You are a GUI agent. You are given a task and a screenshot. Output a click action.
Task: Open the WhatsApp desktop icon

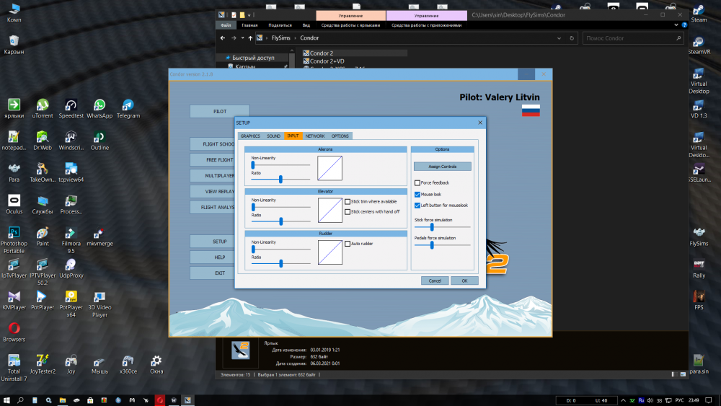[x=99, y=108]
